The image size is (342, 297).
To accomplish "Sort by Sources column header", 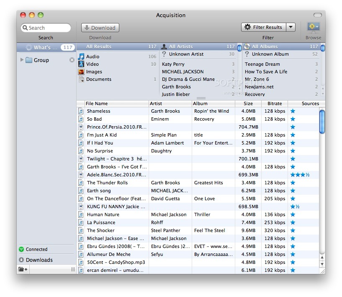I will [x=306, y=103].
